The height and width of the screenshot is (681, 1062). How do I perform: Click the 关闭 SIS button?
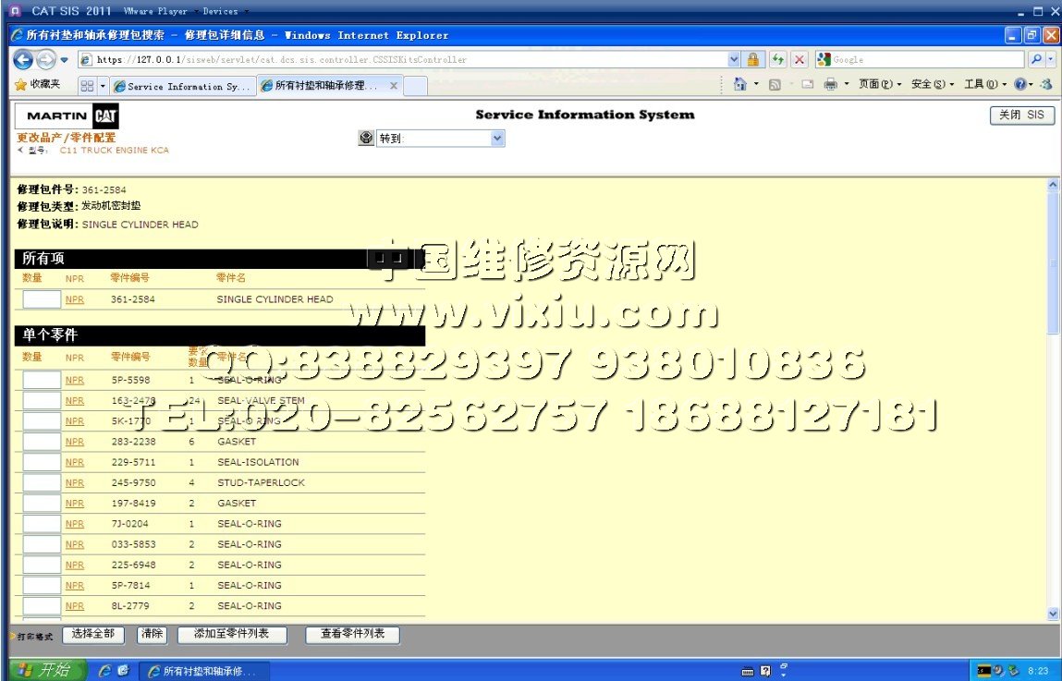[x=1021, y=116]
